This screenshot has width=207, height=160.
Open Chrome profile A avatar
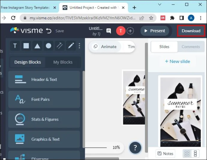(x=191, y=18)
